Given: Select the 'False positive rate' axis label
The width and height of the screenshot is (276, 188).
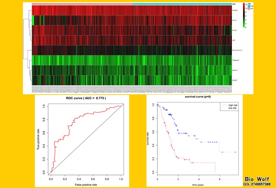Looking at the screenshot, I should pos(86,185).
